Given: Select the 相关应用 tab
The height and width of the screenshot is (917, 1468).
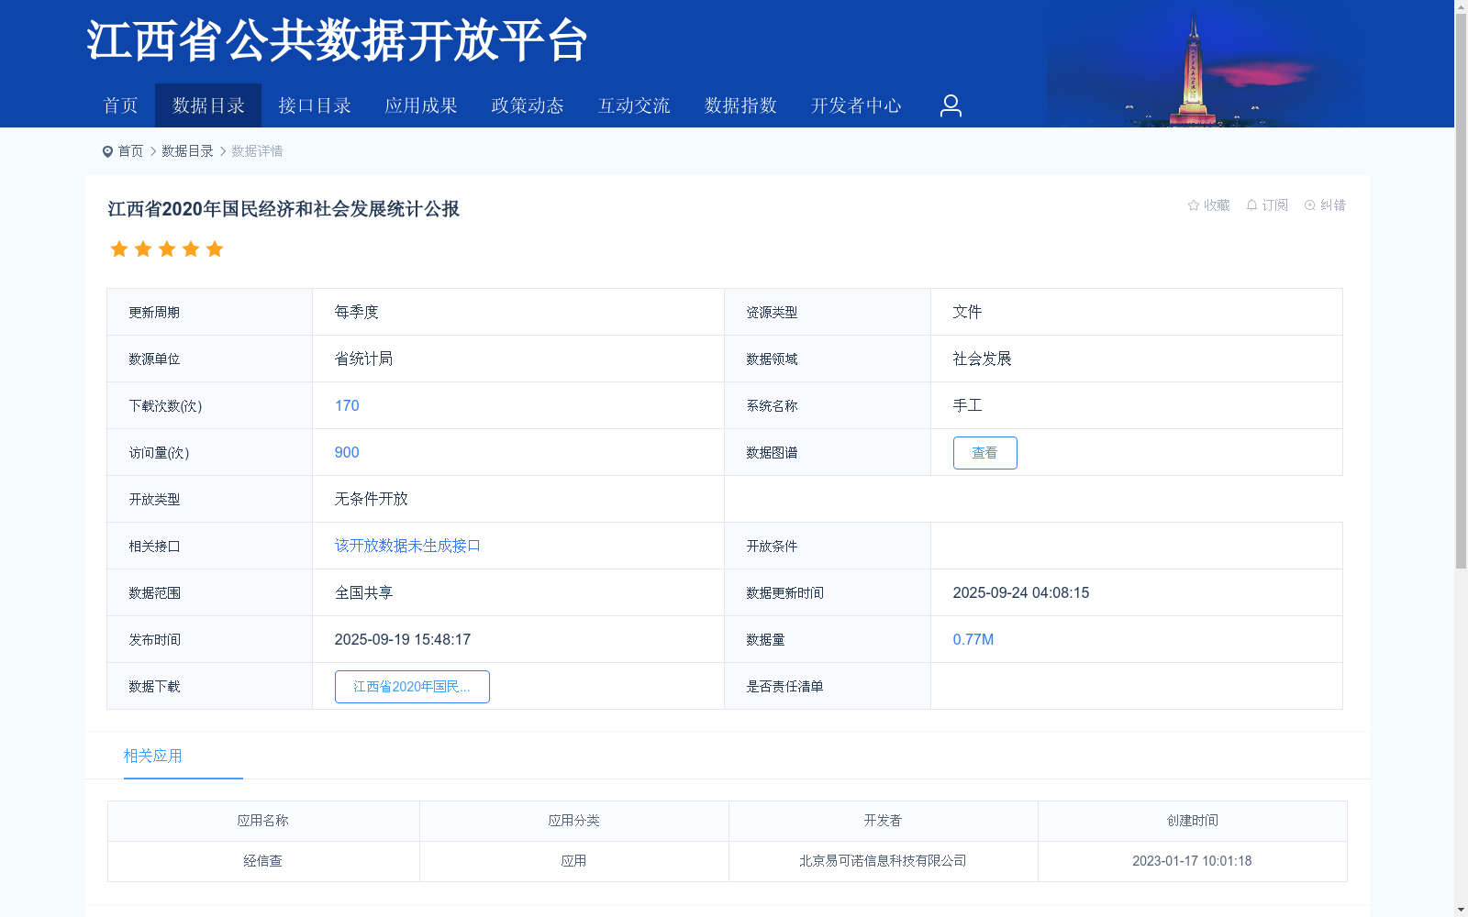Looking at the screenshot, I should 153,757.
